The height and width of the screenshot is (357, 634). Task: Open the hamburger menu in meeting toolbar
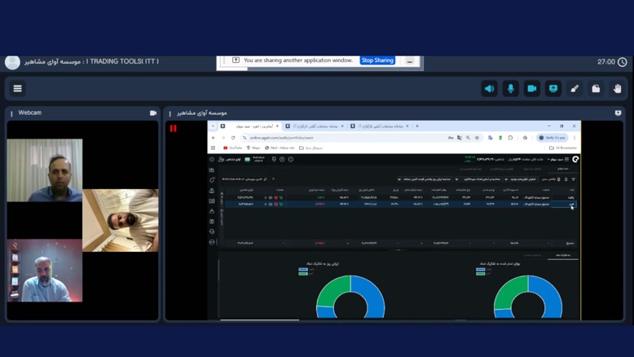(x=17, y=88)
